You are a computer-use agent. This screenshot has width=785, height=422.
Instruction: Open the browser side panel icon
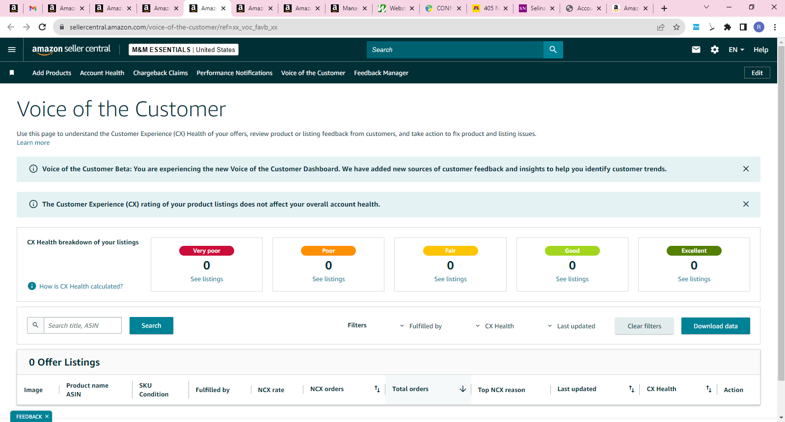[743, 27]
